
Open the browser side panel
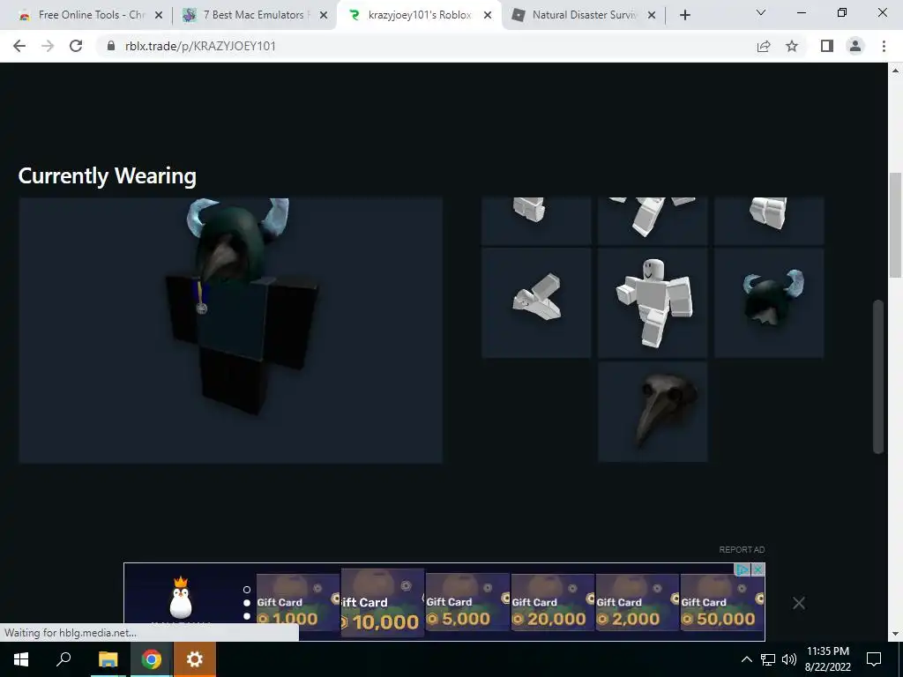827,46
